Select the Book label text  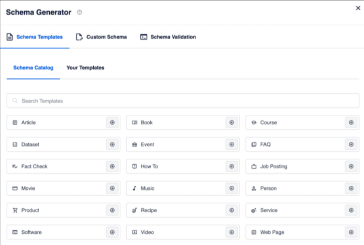pyautogui.click(x=147, y=123)
